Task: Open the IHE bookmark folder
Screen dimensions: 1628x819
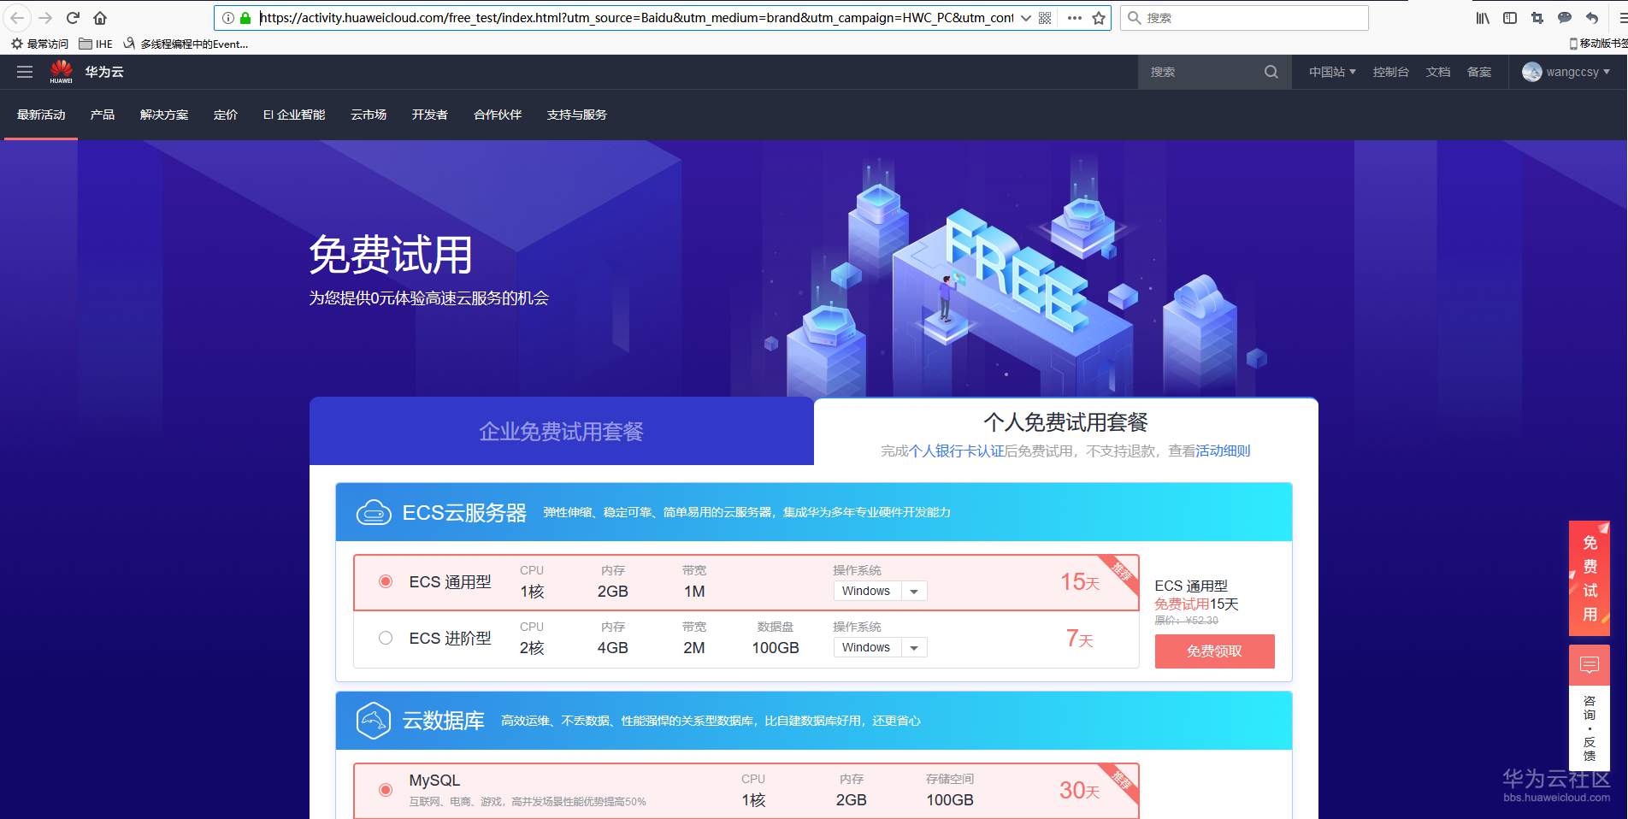Action: (x=95, y=44)
